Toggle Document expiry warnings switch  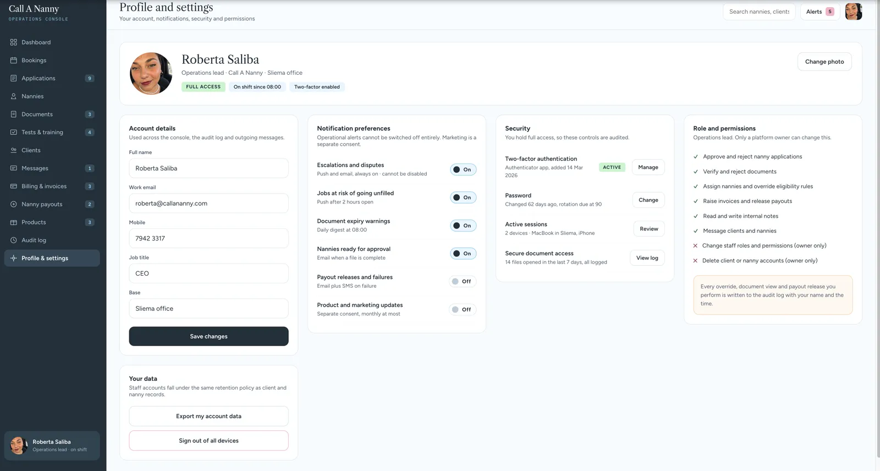[463, 226]
